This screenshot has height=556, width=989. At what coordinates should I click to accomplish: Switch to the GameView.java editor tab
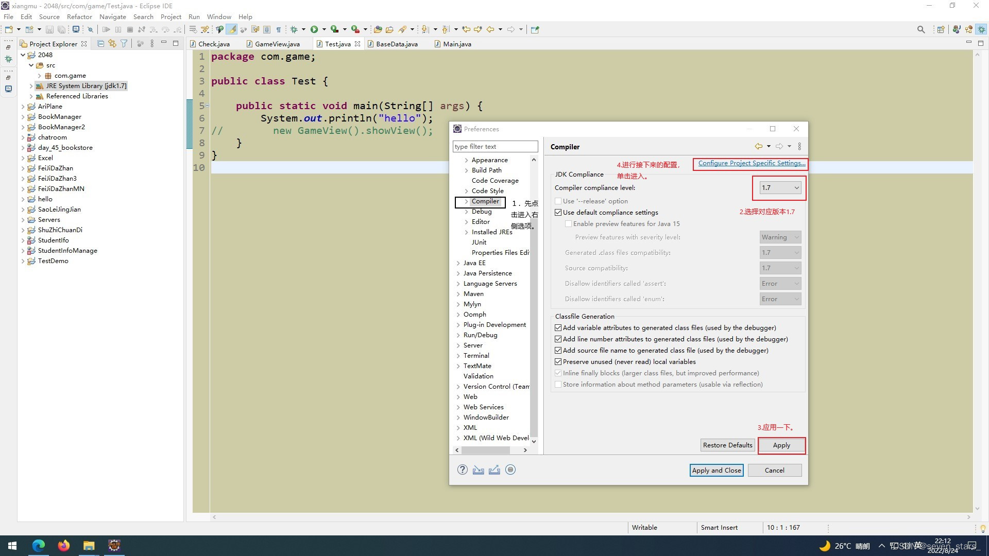277,44
